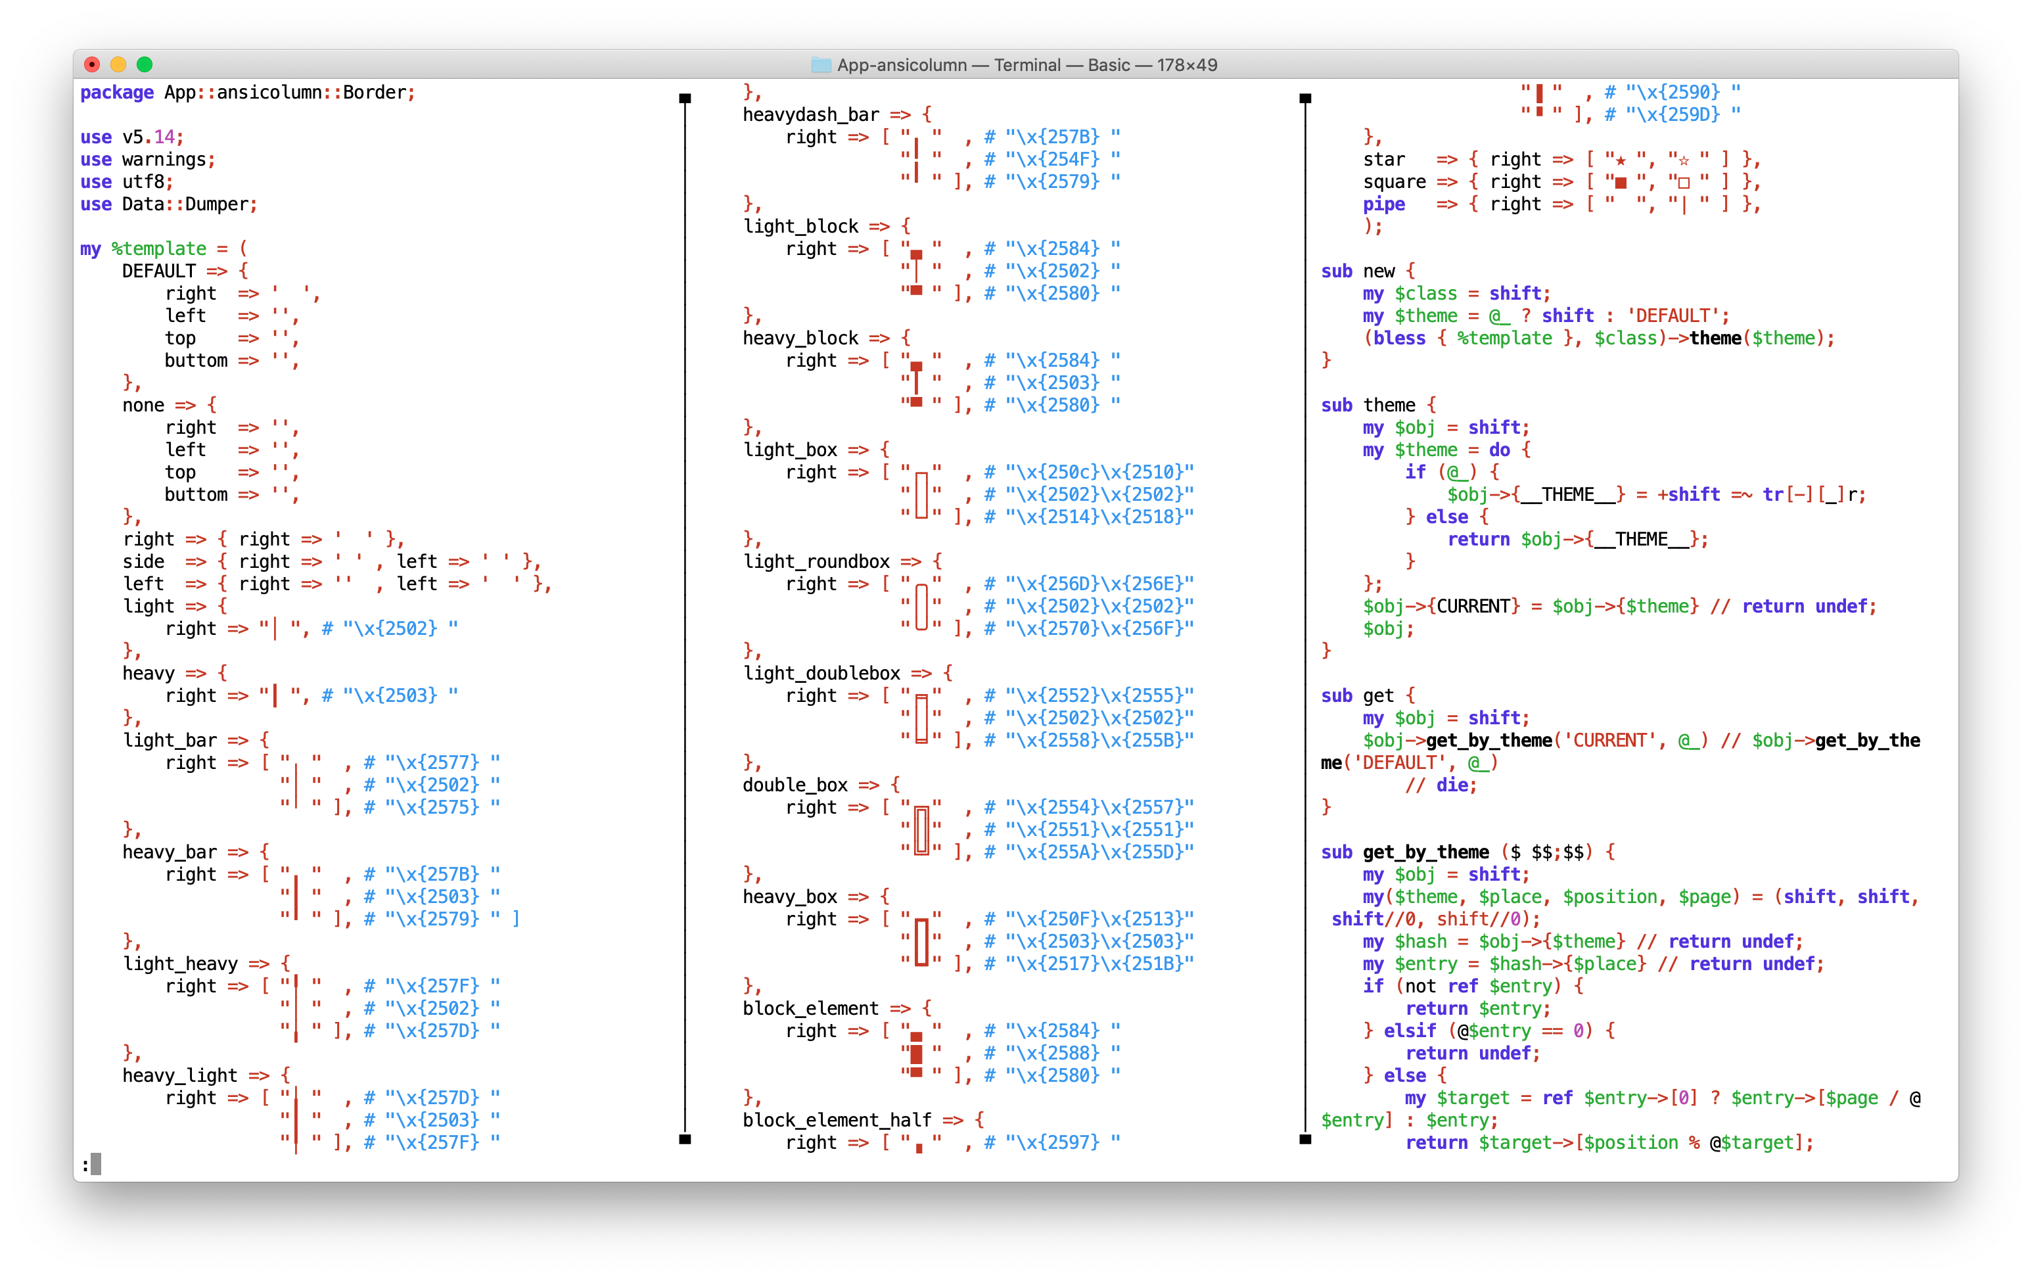Click the 'sub new' function name
This screenshot has width=2032, height=1279.
tap(1379, 271)
